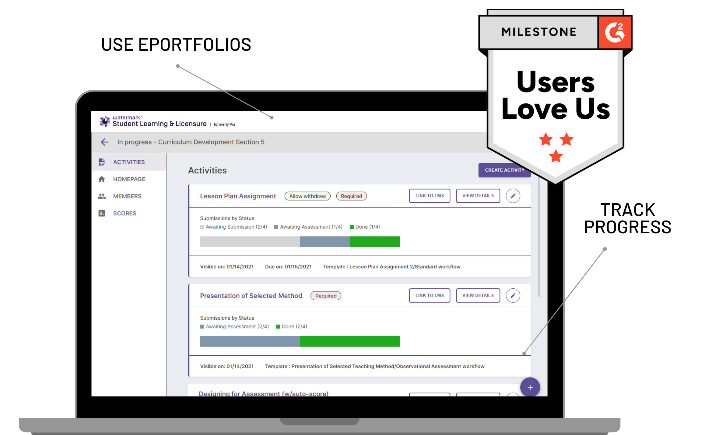Open the Presentation of Selected Method title link
Viewport: 719px width, 435px height.
coord(251,296)
